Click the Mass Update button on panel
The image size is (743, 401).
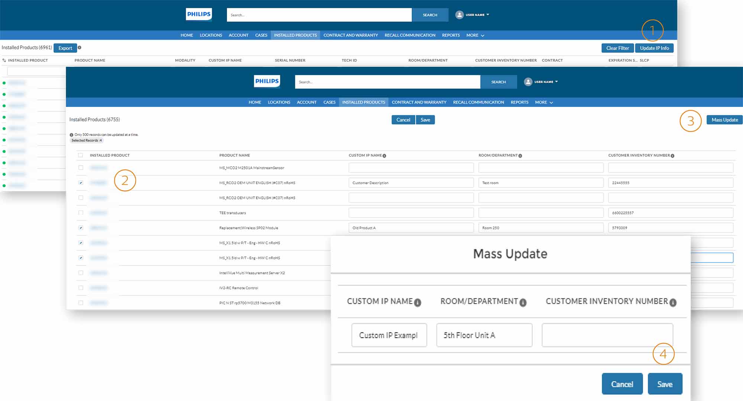[x=725, y=120]
